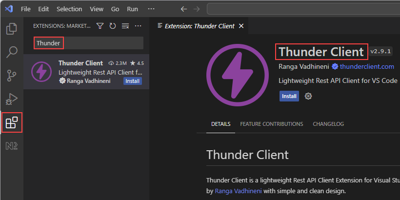The image size is (400, 200).
Task: Open the File menu
Action: [x=25, y=9]
